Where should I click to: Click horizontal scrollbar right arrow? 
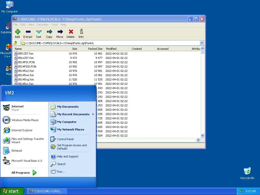[198, 140]
